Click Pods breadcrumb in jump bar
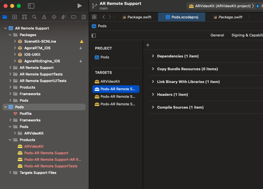This screenshot has height=189, width=263. [99, 26]
